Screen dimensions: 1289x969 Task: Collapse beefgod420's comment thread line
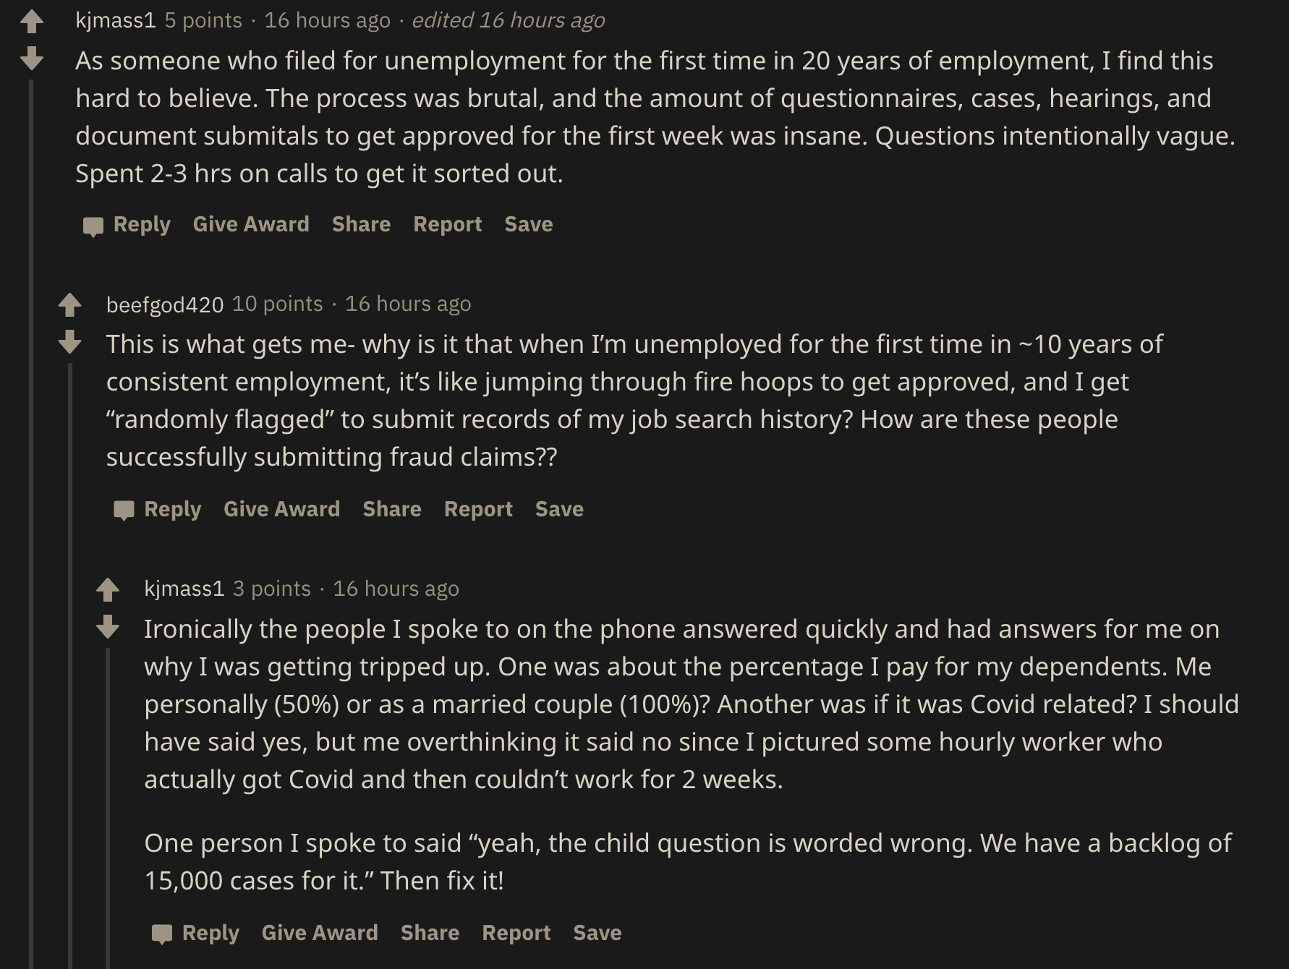pos(69,651)
